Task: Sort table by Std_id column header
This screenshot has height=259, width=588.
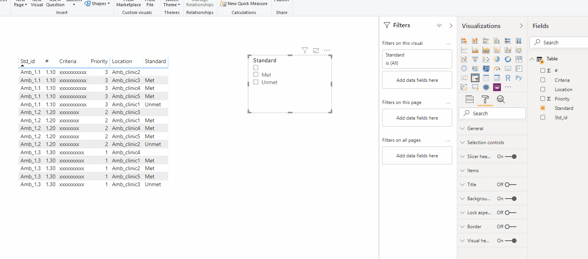Action: (x=28, y=61)
